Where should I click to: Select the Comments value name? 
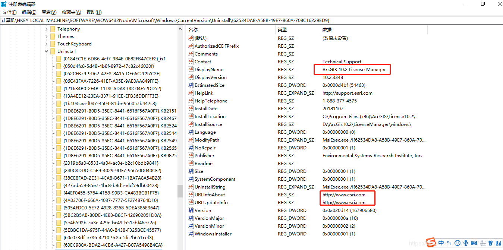(x=206, y=54)
